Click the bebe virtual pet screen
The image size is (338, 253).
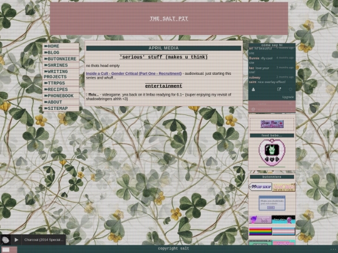pyautogui.click(x=272, y=150)
